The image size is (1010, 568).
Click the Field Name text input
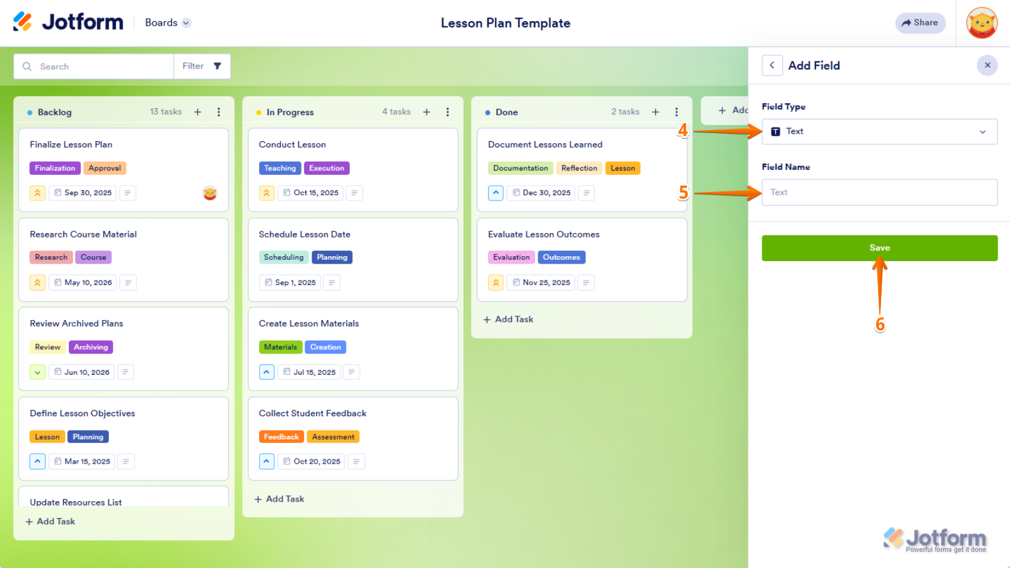click(x=879, y=192)
